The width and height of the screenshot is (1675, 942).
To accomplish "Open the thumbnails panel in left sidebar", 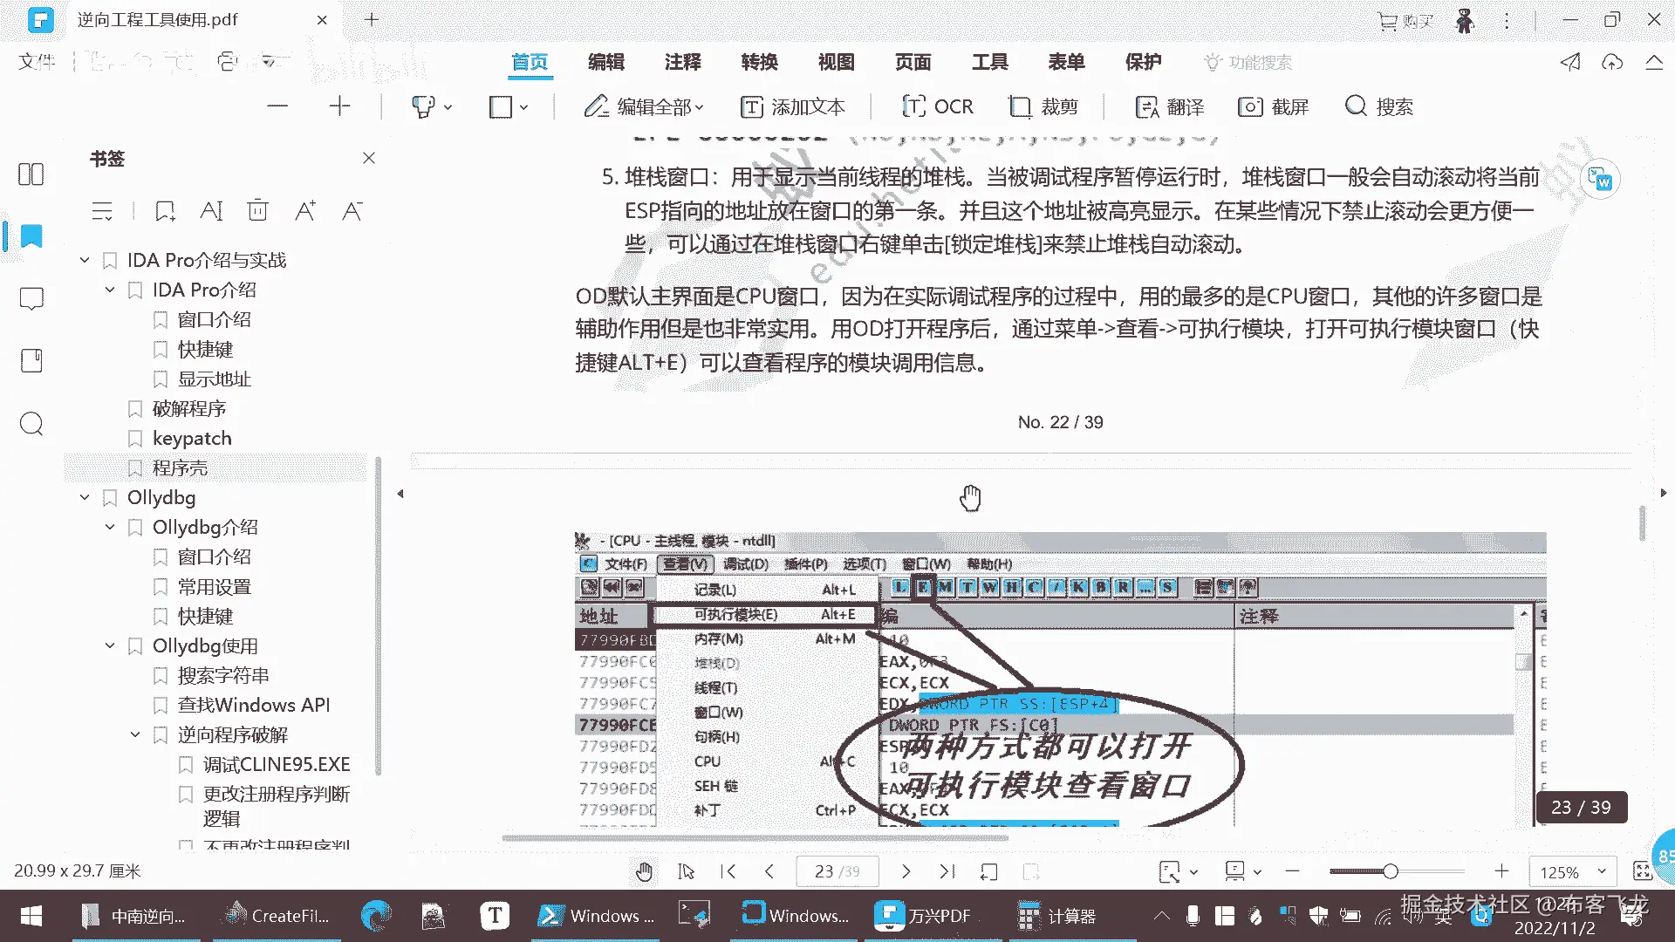I will 31,174.
